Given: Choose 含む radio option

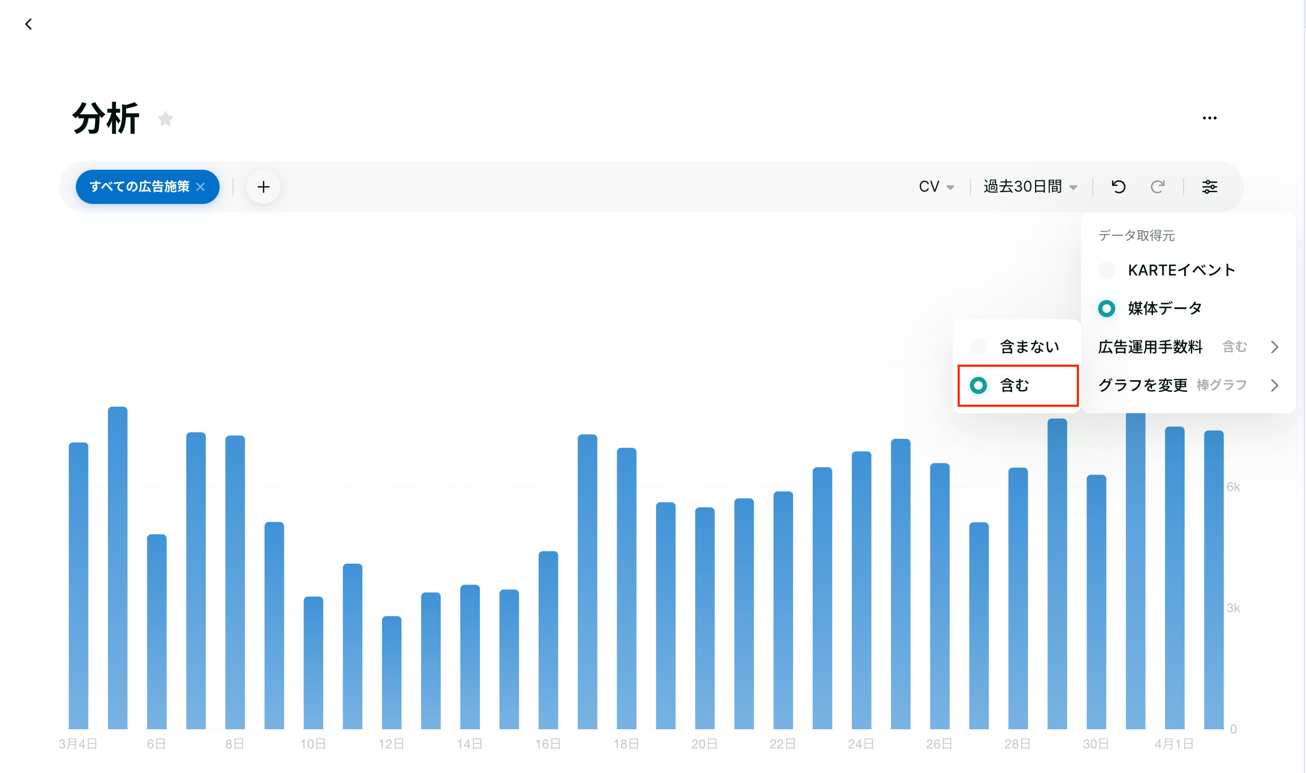Looking at the screenshot, I should (978, 385).
